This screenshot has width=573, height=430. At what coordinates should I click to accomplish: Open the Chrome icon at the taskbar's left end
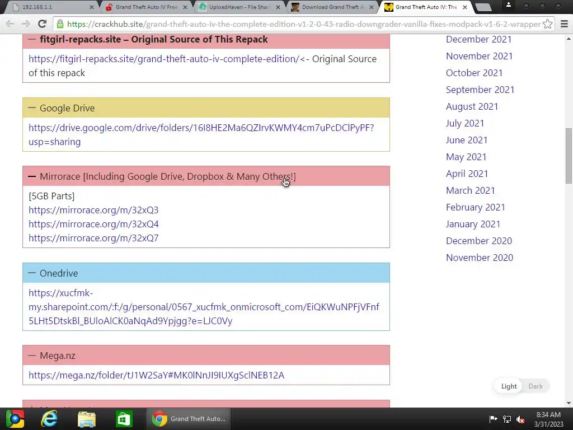click(x=15, y=419)
